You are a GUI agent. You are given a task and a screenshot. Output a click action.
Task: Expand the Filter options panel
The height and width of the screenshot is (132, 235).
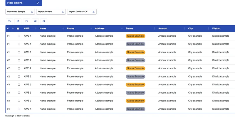tap(24, 3)
